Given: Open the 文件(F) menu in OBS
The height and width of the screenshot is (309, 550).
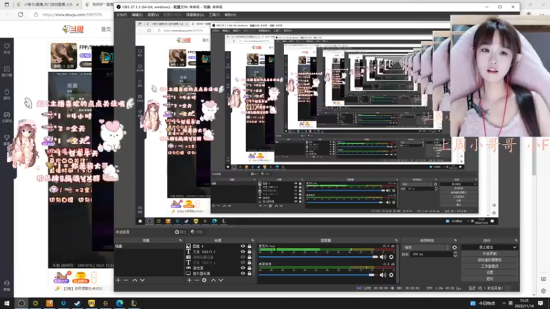Looking at the screenshot, I should [x=122, y=14].
